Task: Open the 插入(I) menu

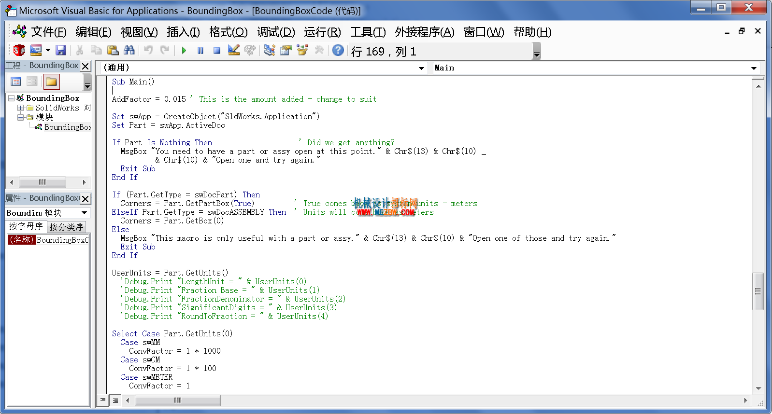Action: coord(183,32)
